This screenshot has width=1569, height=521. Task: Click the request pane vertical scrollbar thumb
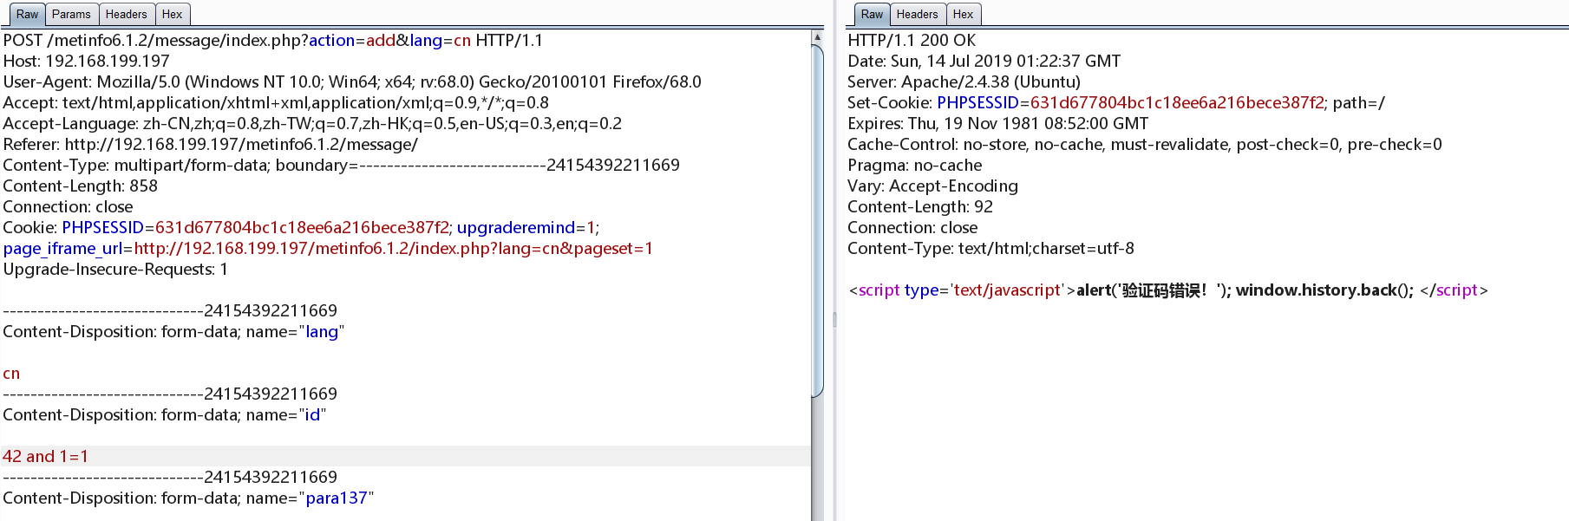pyautogui.click(x=817, y=221)
